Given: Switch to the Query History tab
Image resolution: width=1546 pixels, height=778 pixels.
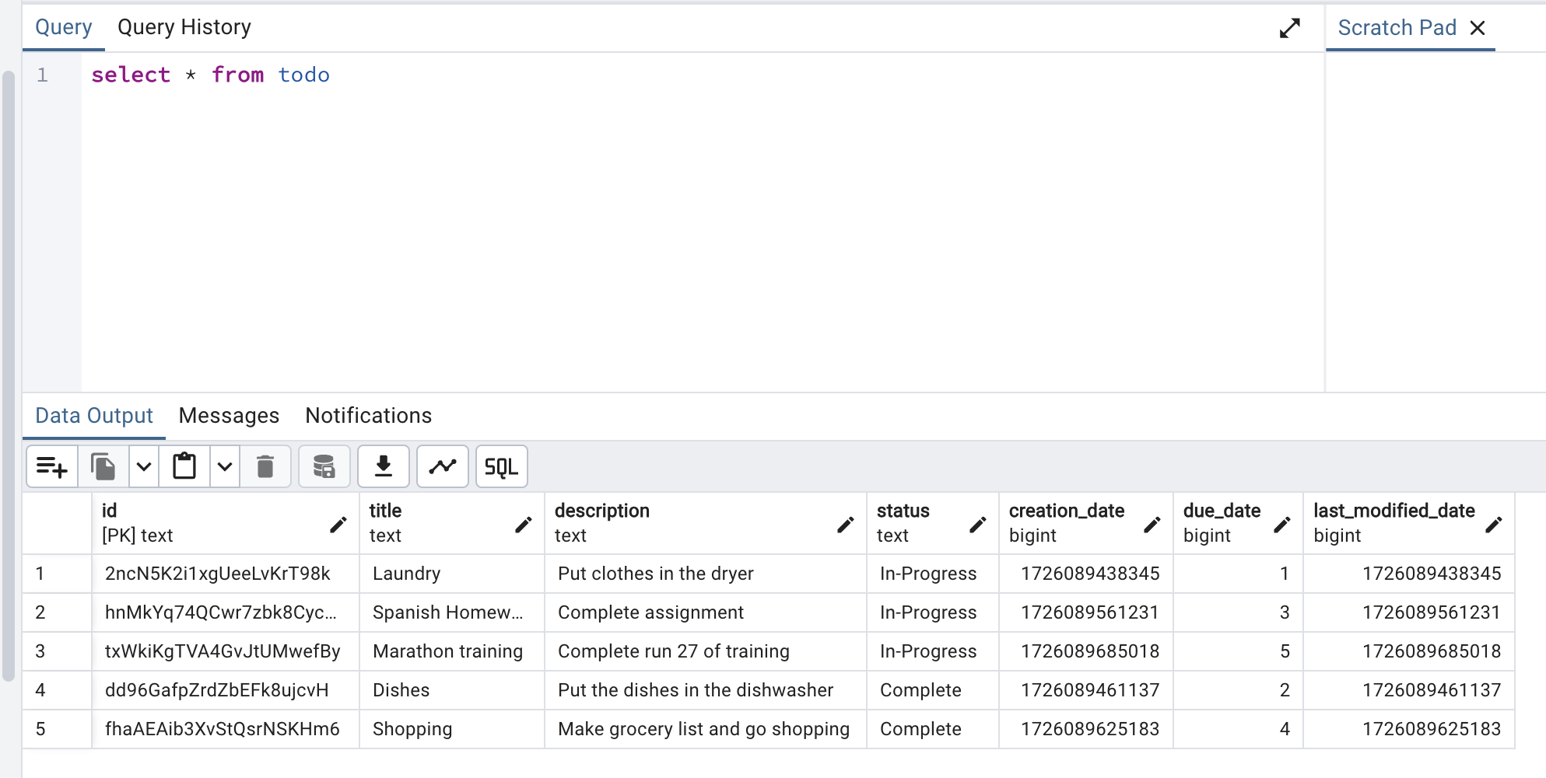Looking at the screenshot, I should (184, 27).
